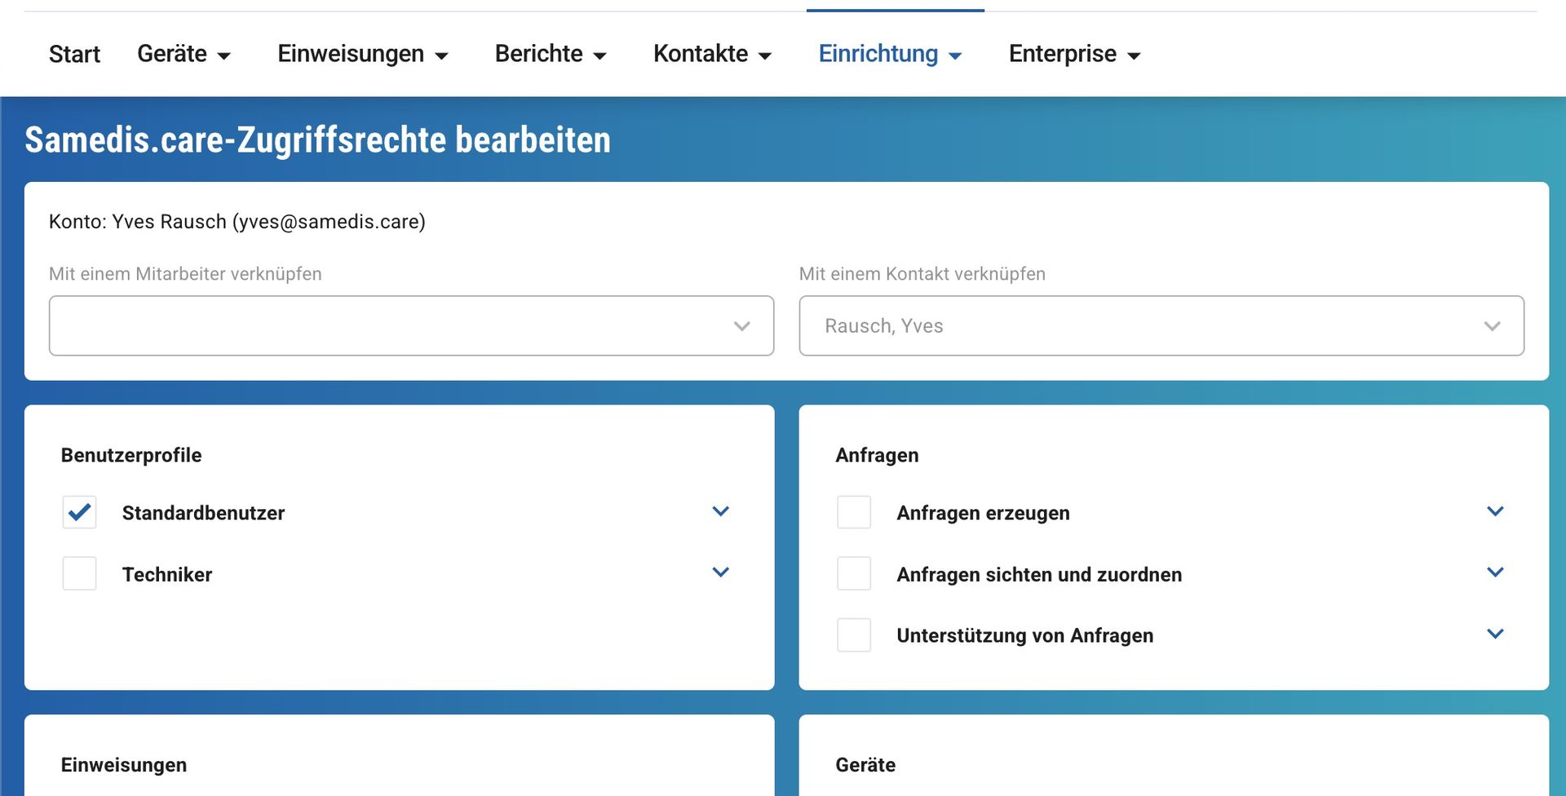Image resolution: width=1566 pixels, height=796 pixels.
Task: Check the Techniker checkbox
Action: tap(79, 573)
